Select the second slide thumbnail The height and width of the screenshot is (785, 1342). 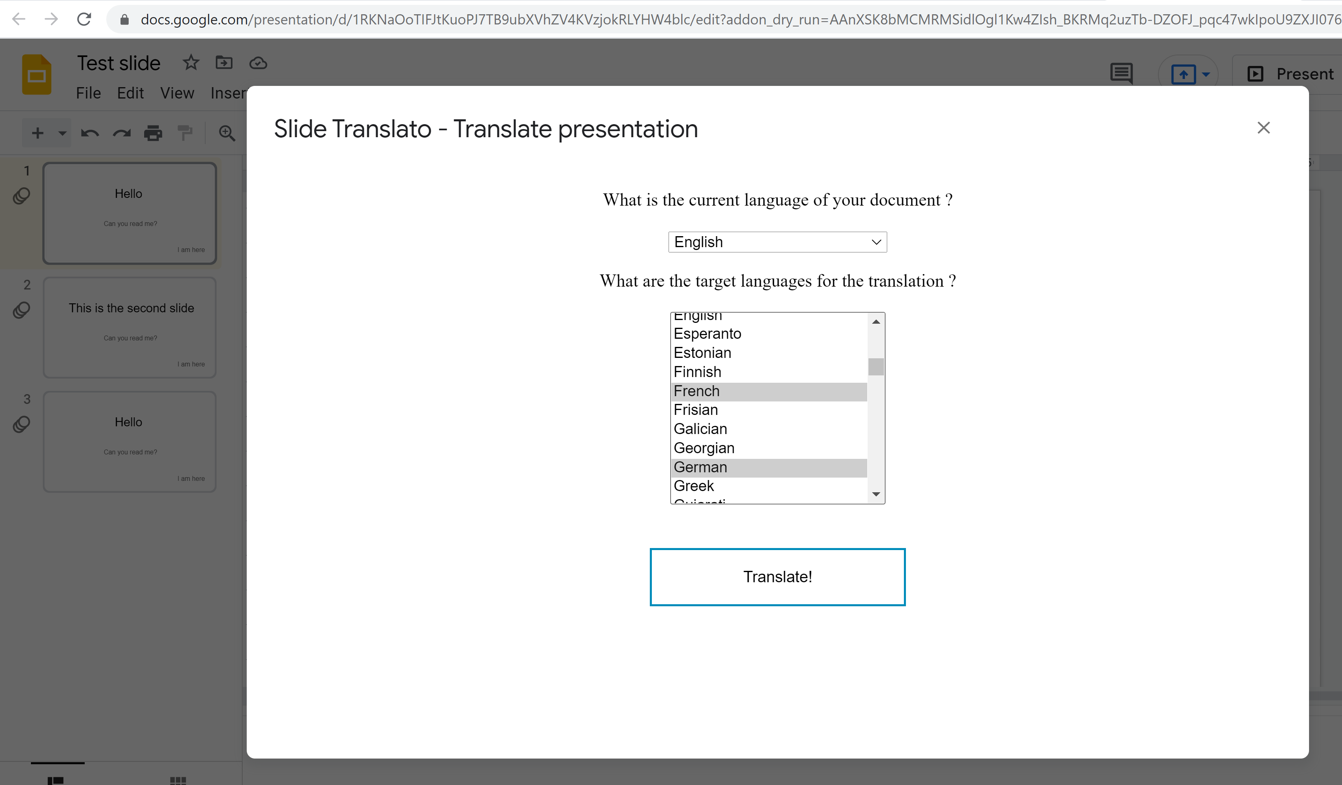129,327
